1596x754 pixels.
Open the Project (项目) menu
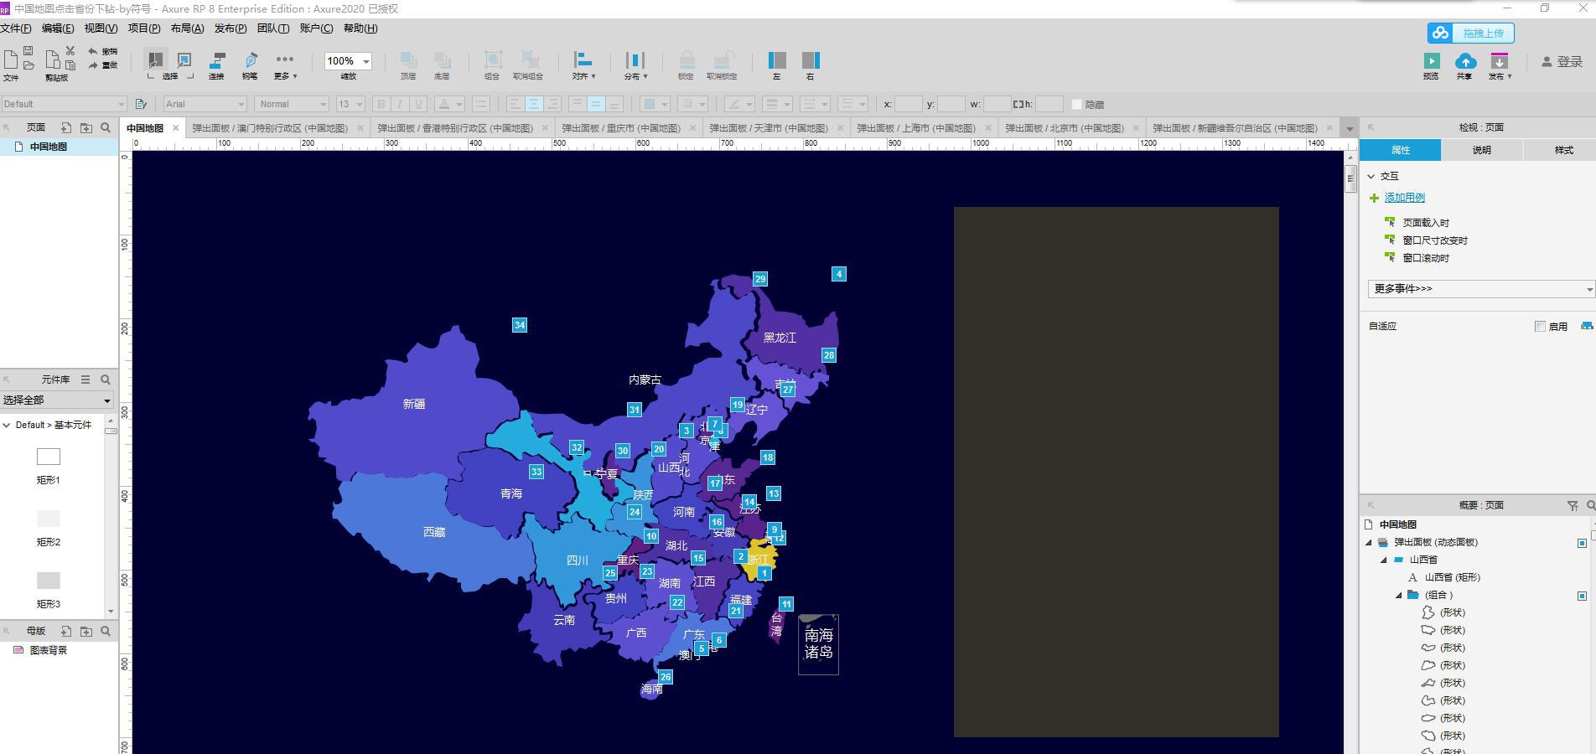click(x=144, y=28)
